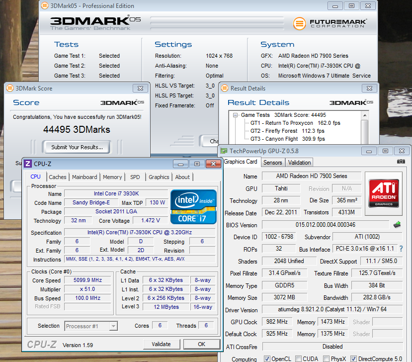Click the 3DMark05 main window title icon
The height and width of the screenshot is (362, 412).
45,5
